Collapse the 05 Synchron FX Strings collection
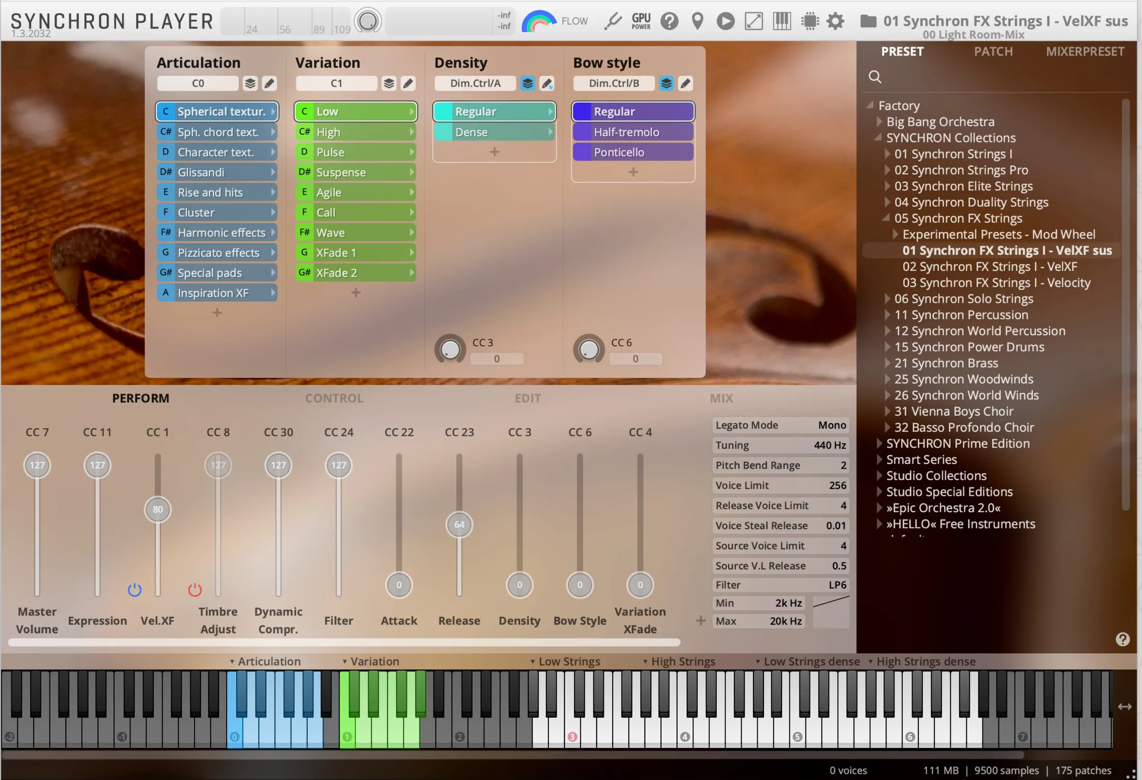Image resolution: width=1142 pixels, height=780 pixels. (x=887, y=218)
